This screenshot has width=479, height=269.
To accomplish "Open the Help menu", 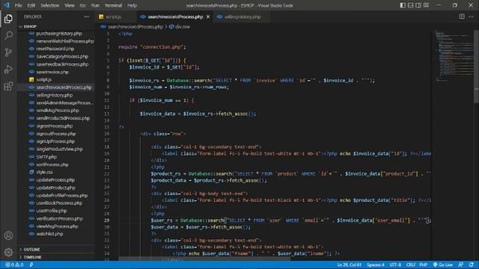I will pyautogui.click(x=132, y=5).
